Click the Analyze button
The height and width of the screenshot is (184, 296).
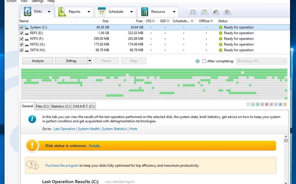pyautogui.click(x=38, y=61)
